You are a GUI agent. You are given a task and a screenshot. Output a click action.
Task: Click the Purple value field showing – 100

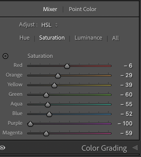[x=125, y=123]
